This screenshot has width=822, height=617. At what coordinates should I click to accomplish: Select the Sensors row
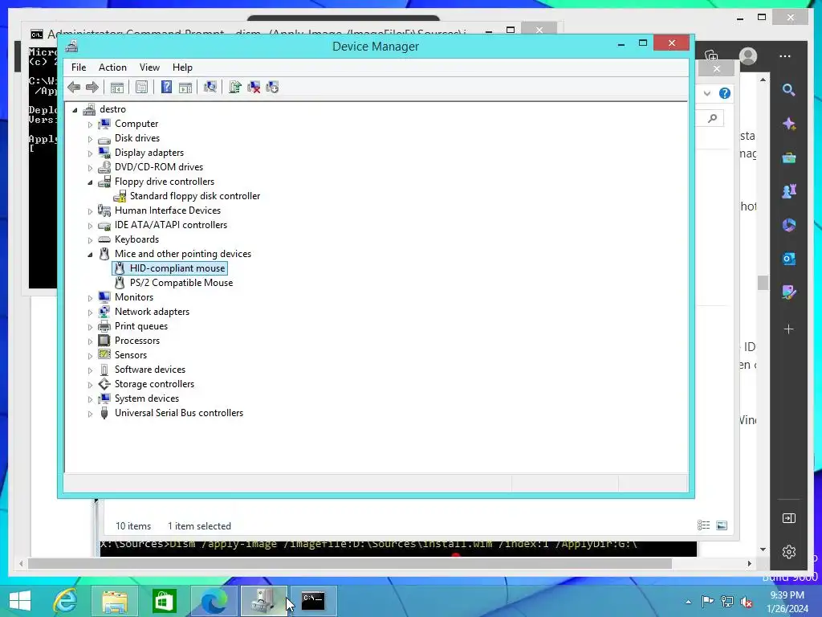point(131,354)
